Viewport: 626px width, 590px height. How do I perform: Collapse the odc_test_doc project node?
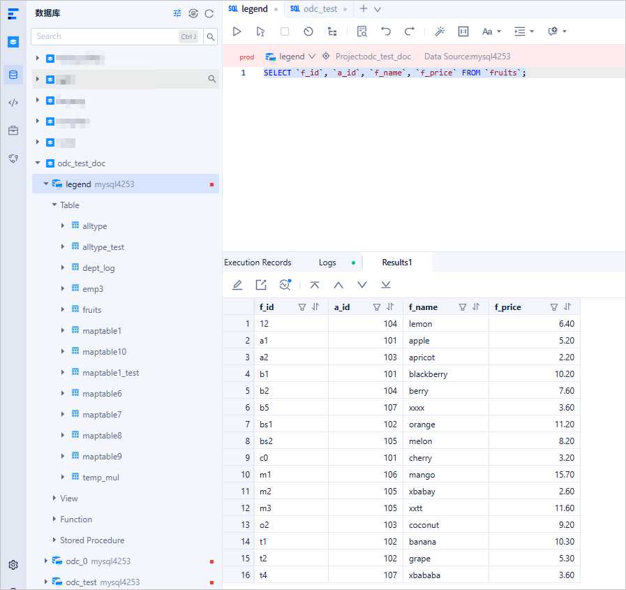(38, 163)
